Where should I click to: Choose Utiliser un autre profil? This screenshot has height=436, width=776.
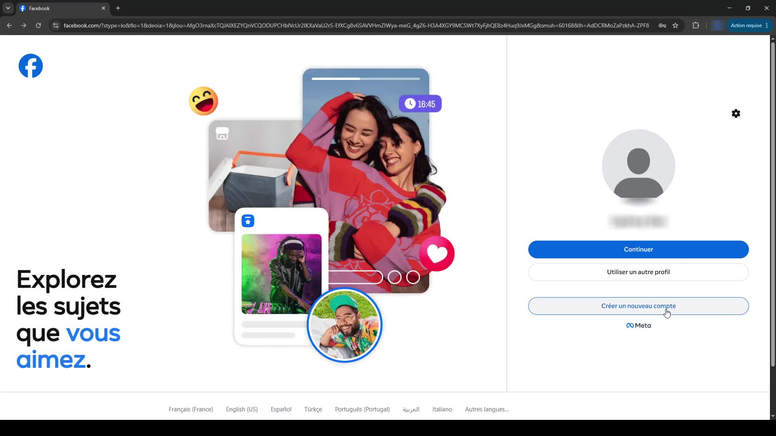pyautogui.click(x=638, y=272)
